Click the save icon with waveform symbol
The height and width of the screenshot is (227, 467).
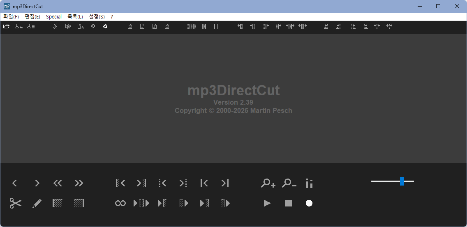[19, 26]
